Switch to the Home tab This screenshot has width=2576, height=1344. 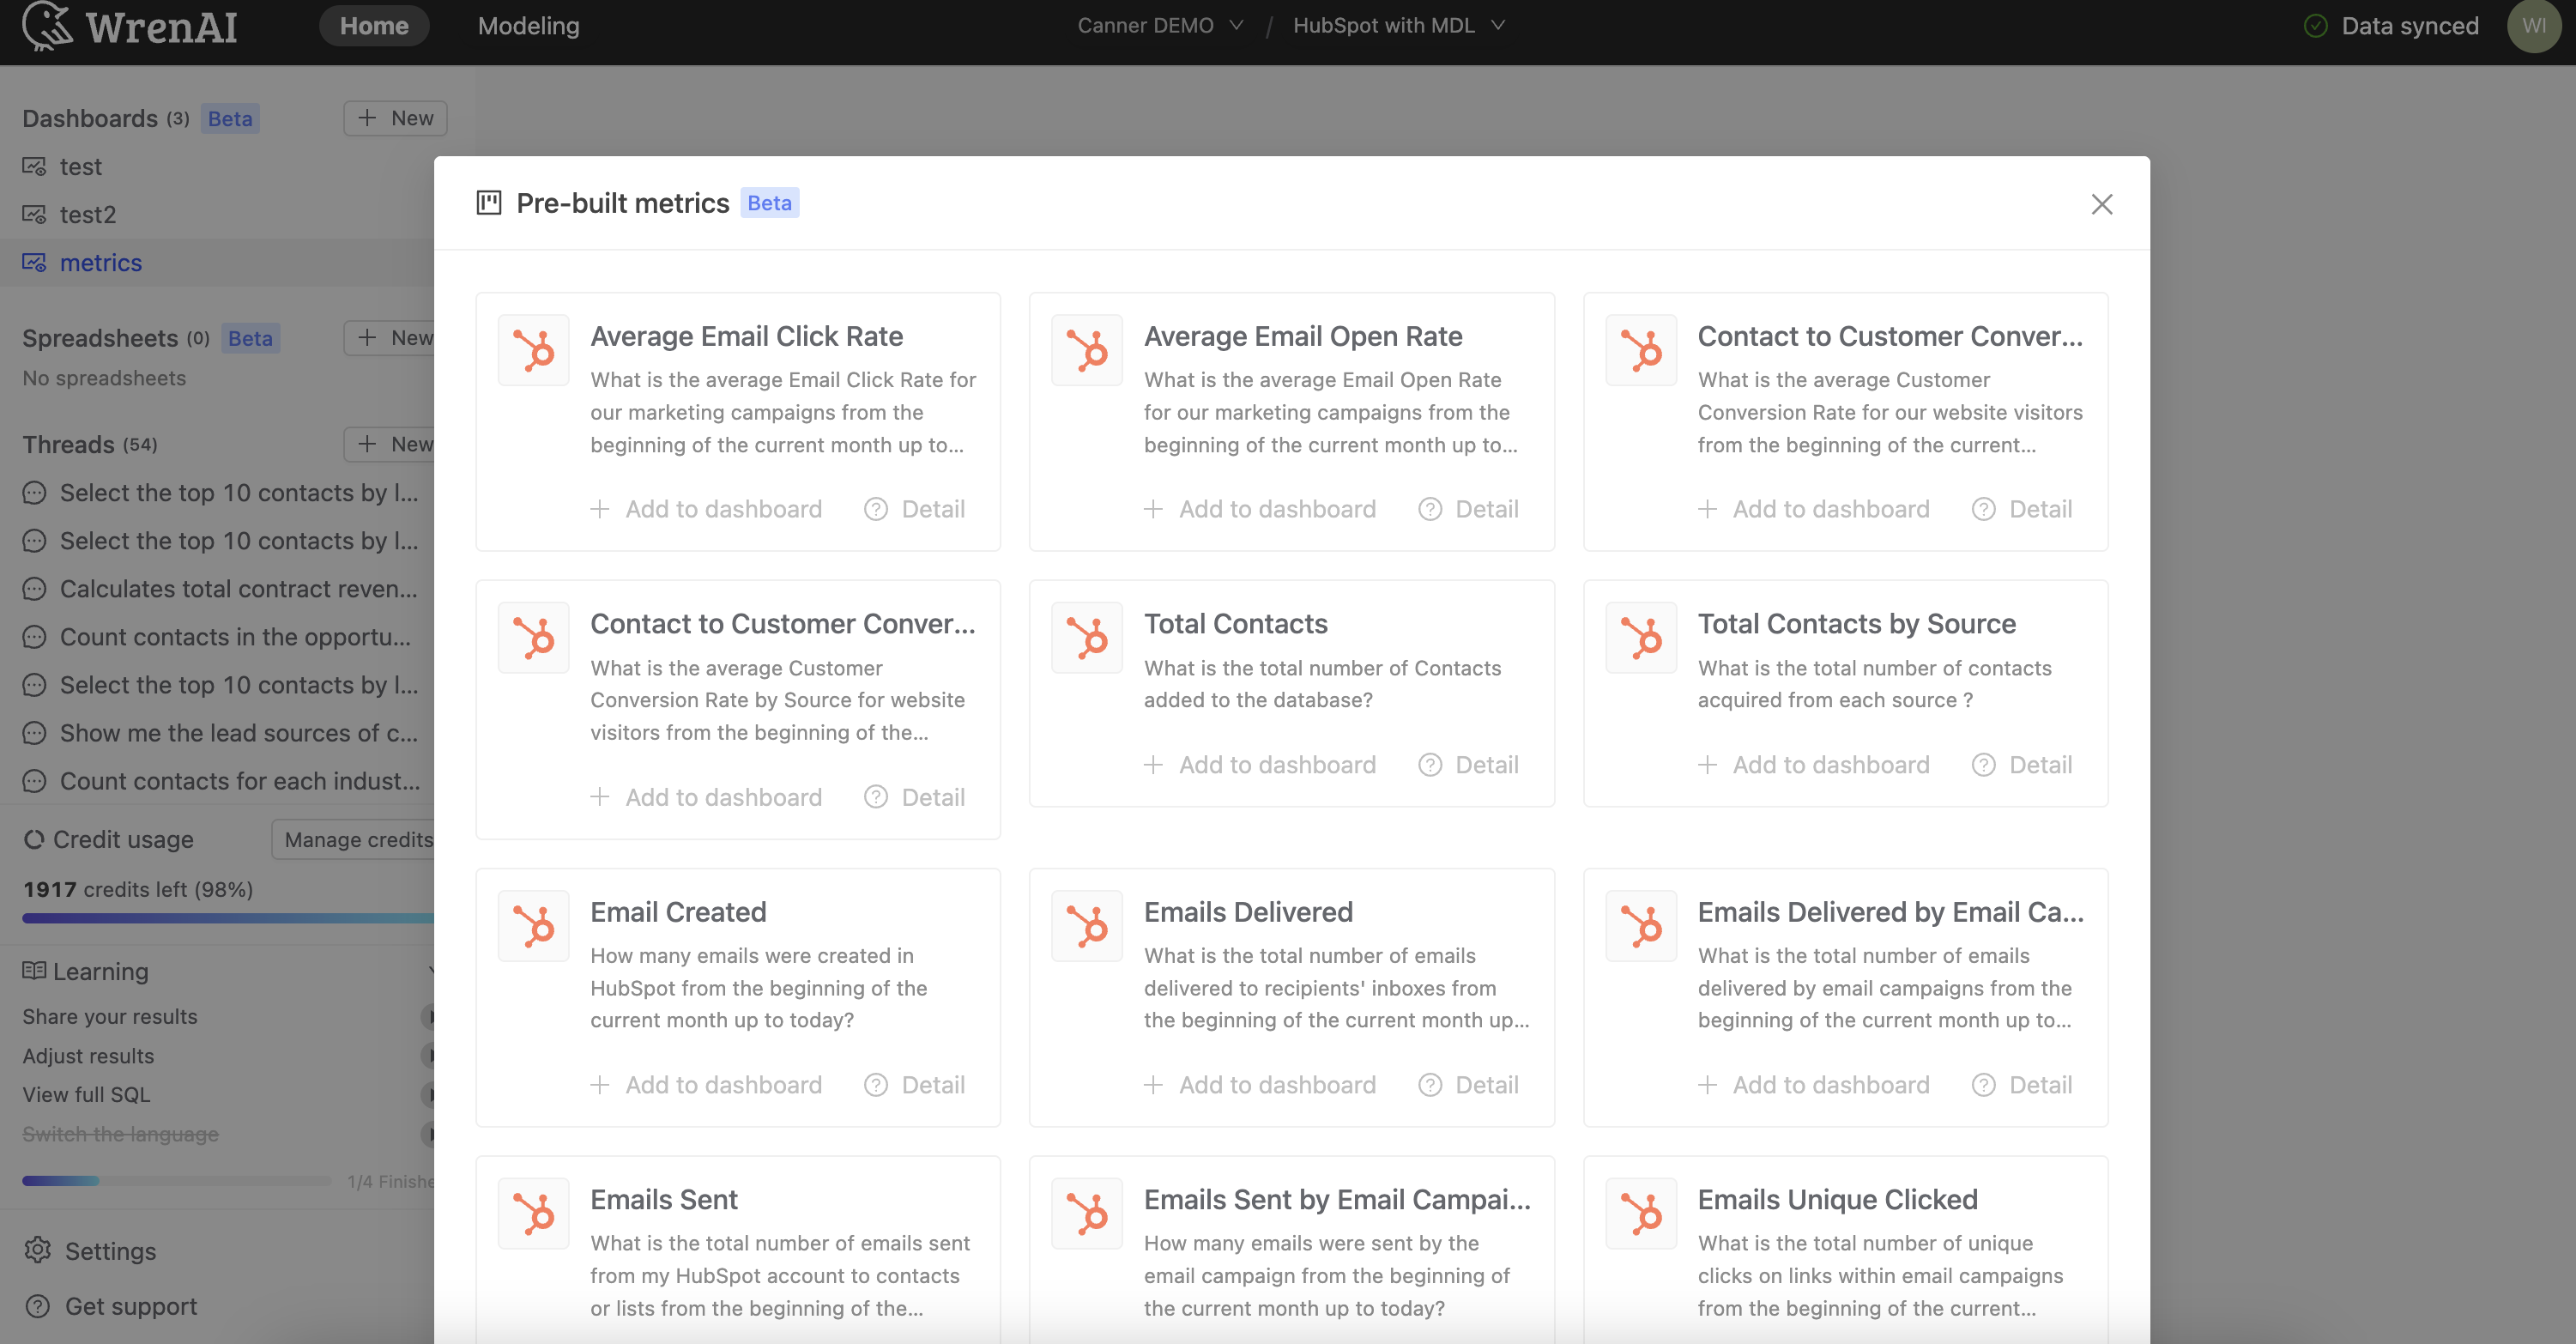point(374,26)
